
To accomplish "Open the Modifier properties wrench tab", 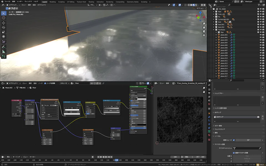I will click(x=209, y=117).
